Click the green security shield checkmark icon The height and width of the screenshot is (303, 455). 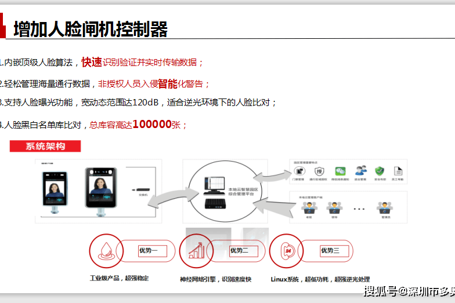coord(379,171)
